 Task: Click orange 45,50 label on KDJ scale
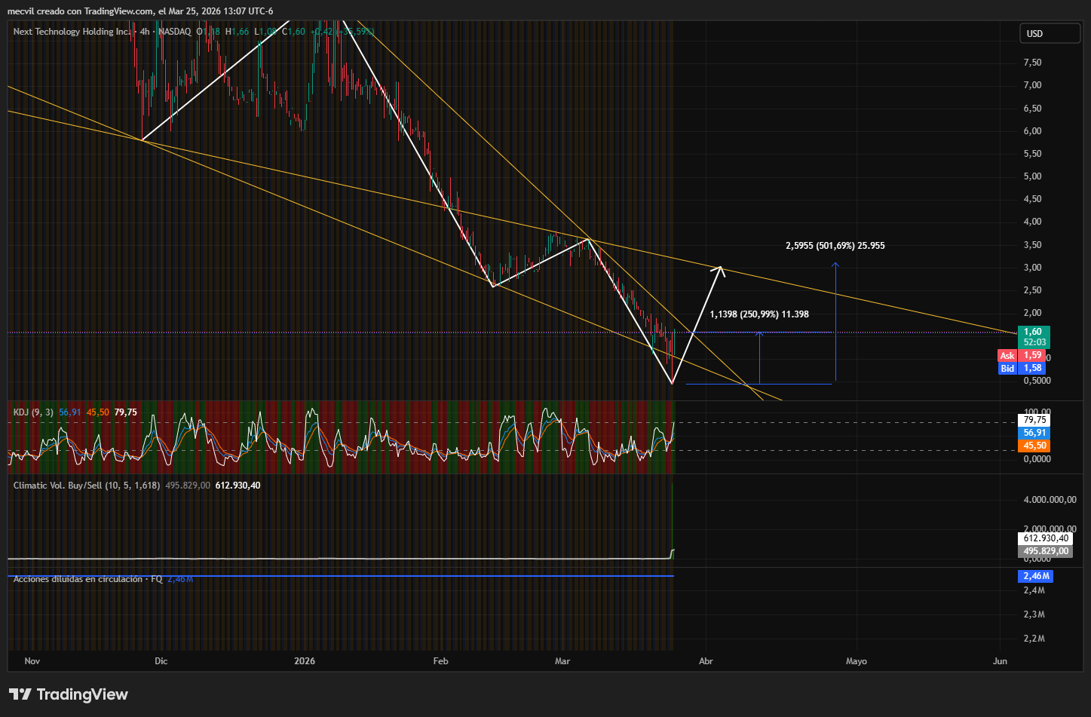coord(1034,446)
